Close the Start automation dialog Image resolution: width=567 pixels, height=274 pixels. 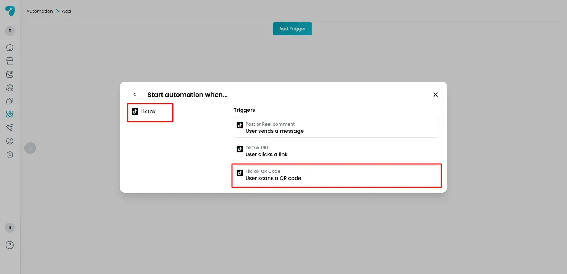[x=435, y=95]
